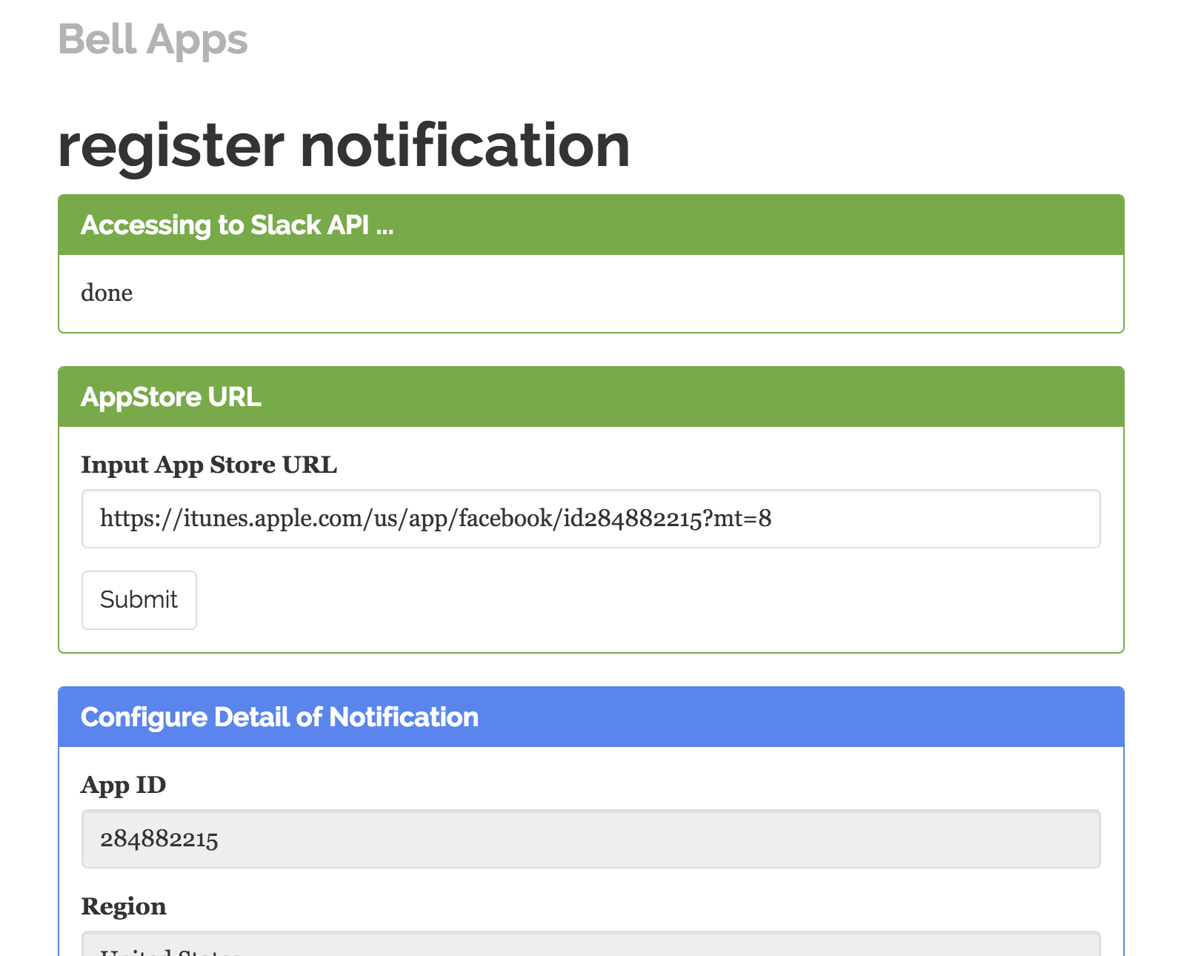Select the App ID field 284882215
Screen dimensions: 1184x956
(x=591, y=839)
